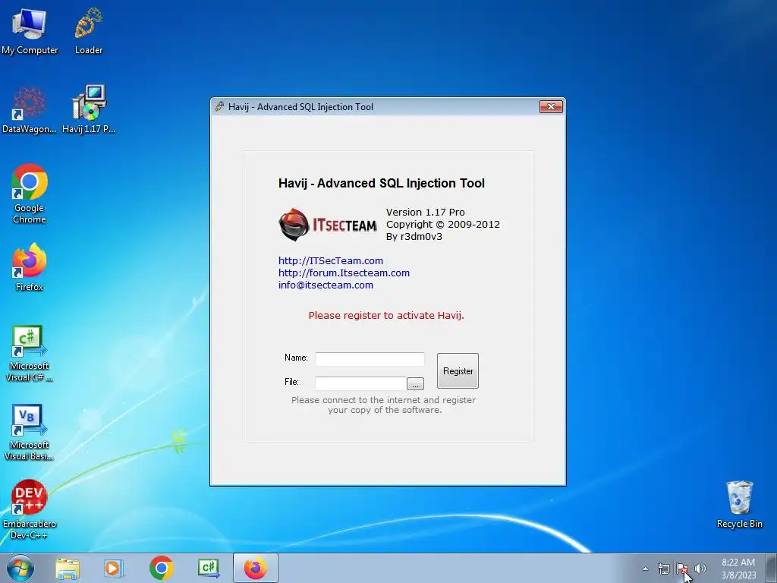
Task: Click into the File input field
Action: pyautogui.click(x=360, y=383)
